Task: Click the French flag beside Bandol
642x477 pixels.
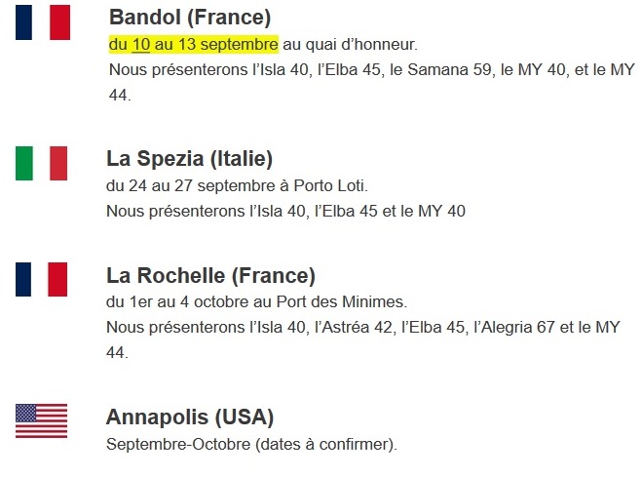Action: coord(43,22)
